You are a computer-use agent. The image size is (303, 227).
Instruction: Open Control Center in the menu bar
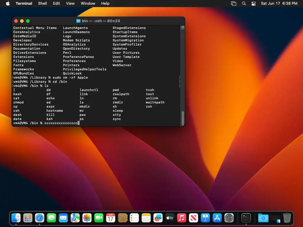[254, 4]
